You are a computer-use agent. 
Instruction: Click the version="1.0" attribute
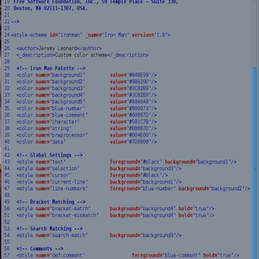(150, 35)
